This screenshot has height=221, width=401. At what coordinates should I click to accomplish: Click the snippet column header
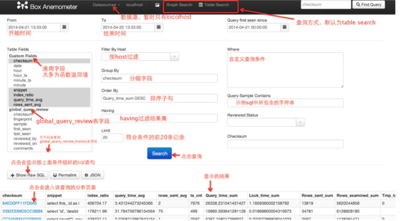55,195
